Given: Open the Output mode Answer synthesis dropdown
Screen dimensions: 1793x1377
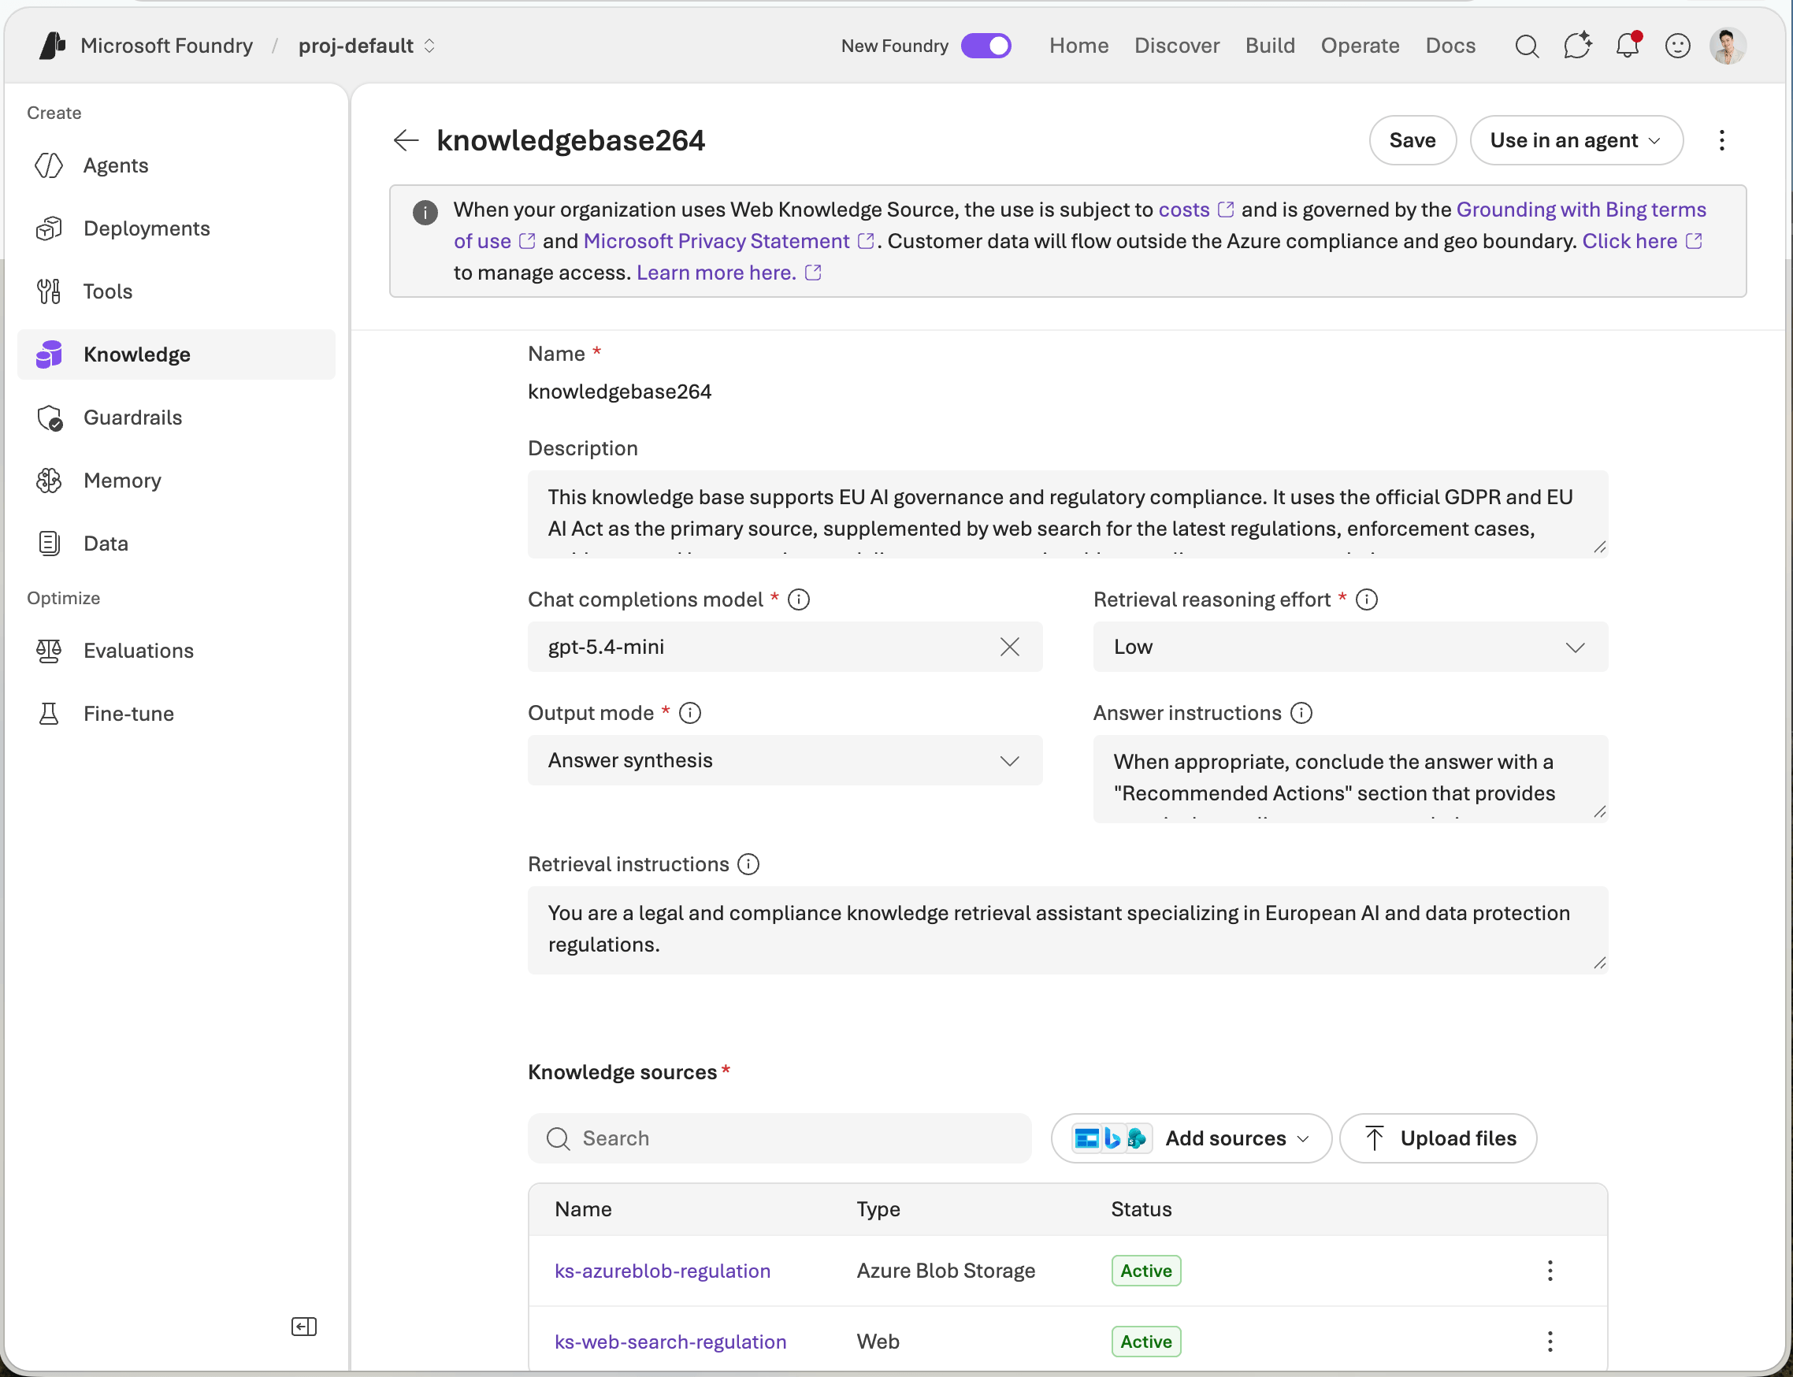Looking at the screenshot, I should coord(785,761).
